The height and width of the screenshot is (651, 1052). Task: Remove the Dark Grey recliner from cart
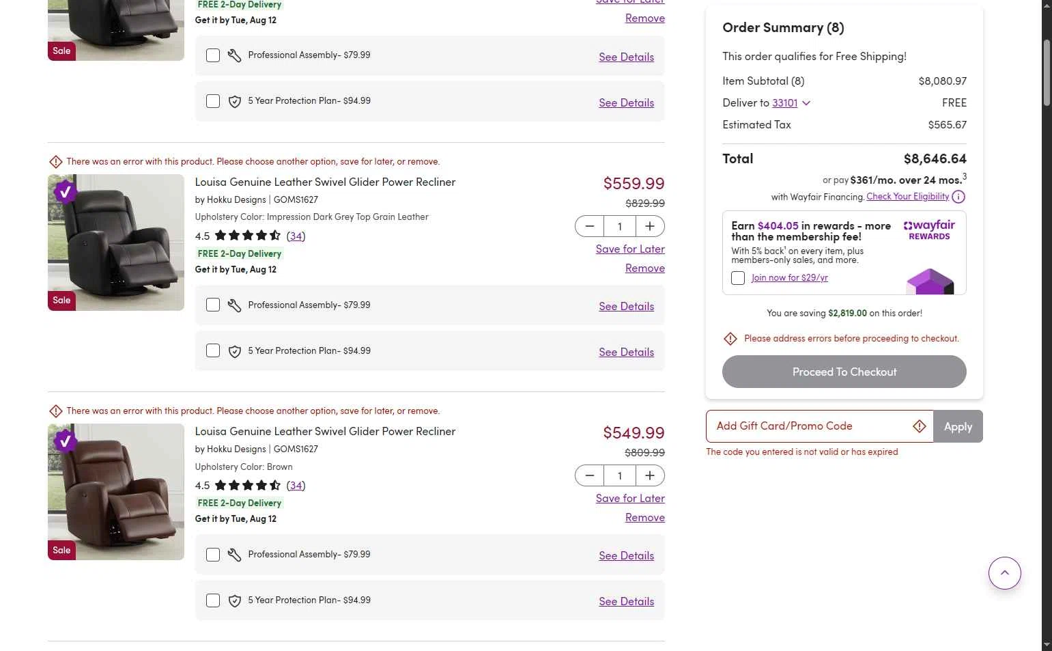point(645,268)
